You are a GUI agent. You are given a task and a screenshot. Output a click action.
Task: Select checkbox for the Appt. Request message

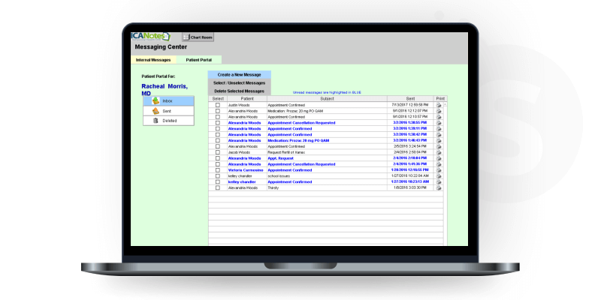click(x=218, y=158)
